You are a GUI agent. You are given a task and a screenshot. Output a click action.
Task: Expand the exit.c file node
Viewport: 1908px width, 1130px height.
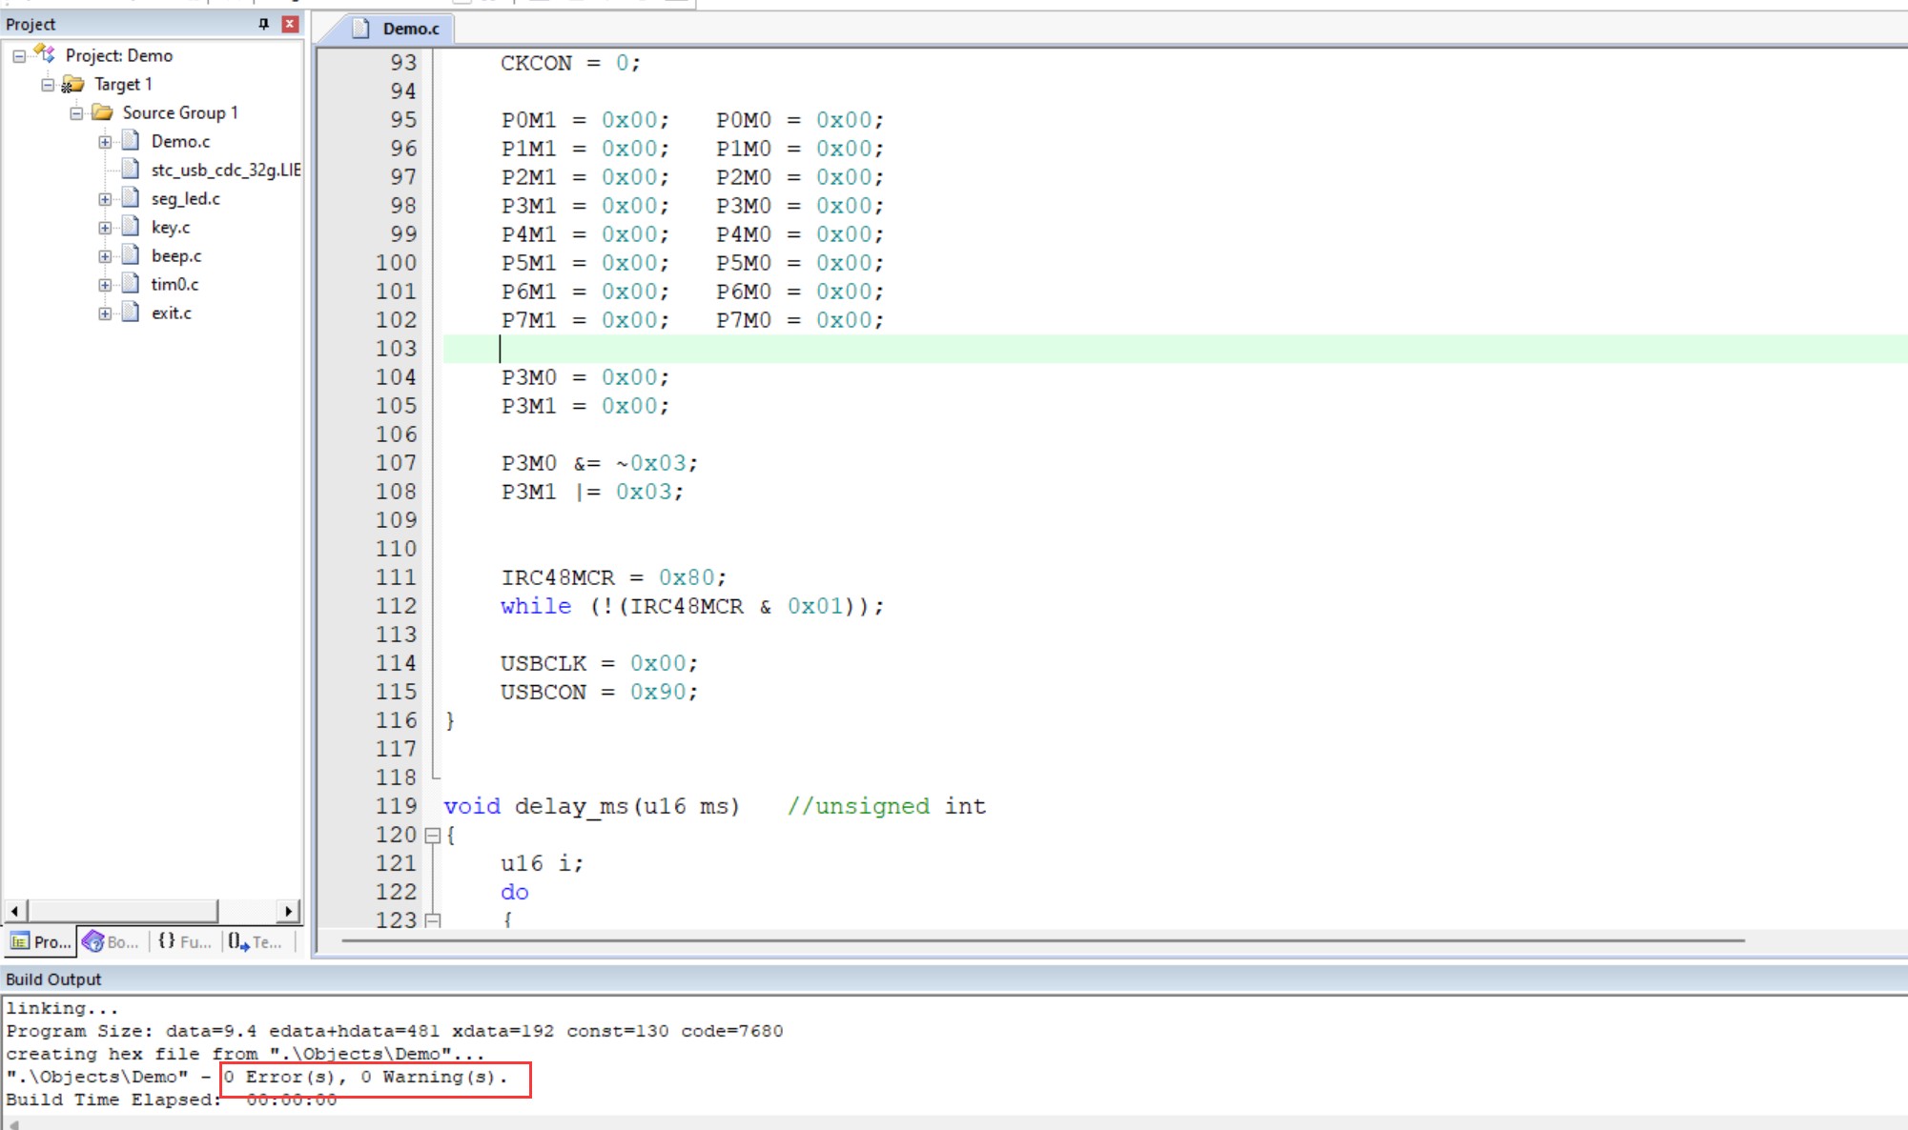tap(105, 313)
